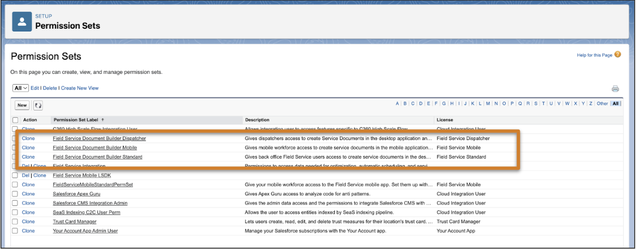Filter the list by letter M

click(488, 103)
